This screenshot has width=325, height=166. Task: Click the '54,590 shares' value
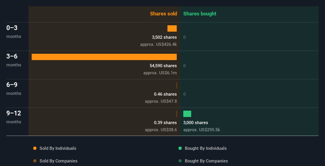pyautogui.click(x=163, y=66)
